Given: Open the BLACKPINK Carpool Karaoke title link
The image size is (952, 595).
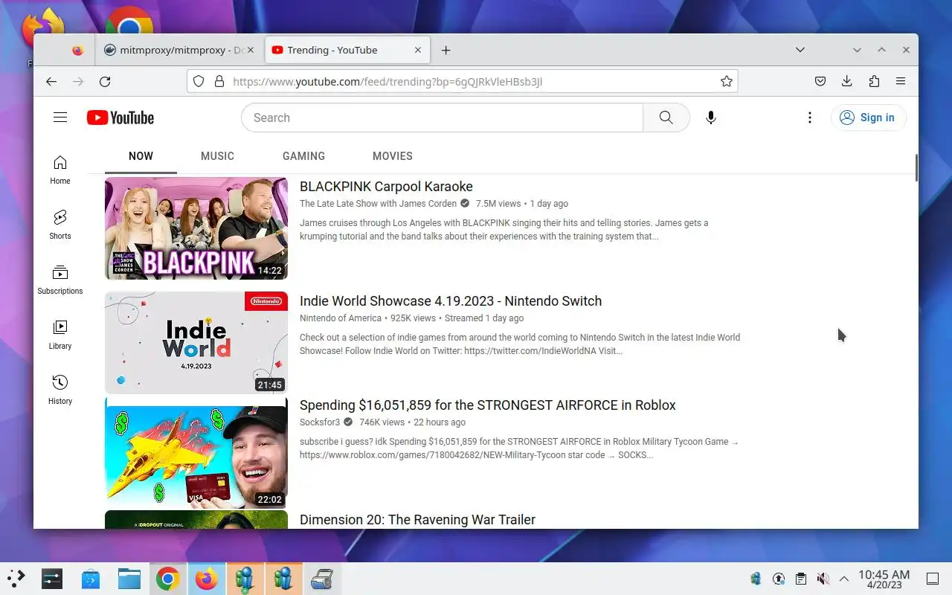Looking at the screenshot, I should (x=386, y=187).
